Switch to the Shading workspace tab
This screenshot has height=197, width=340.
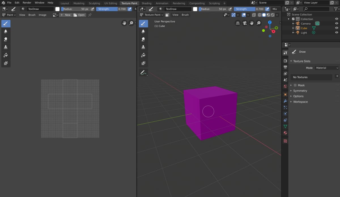[146, 3]
